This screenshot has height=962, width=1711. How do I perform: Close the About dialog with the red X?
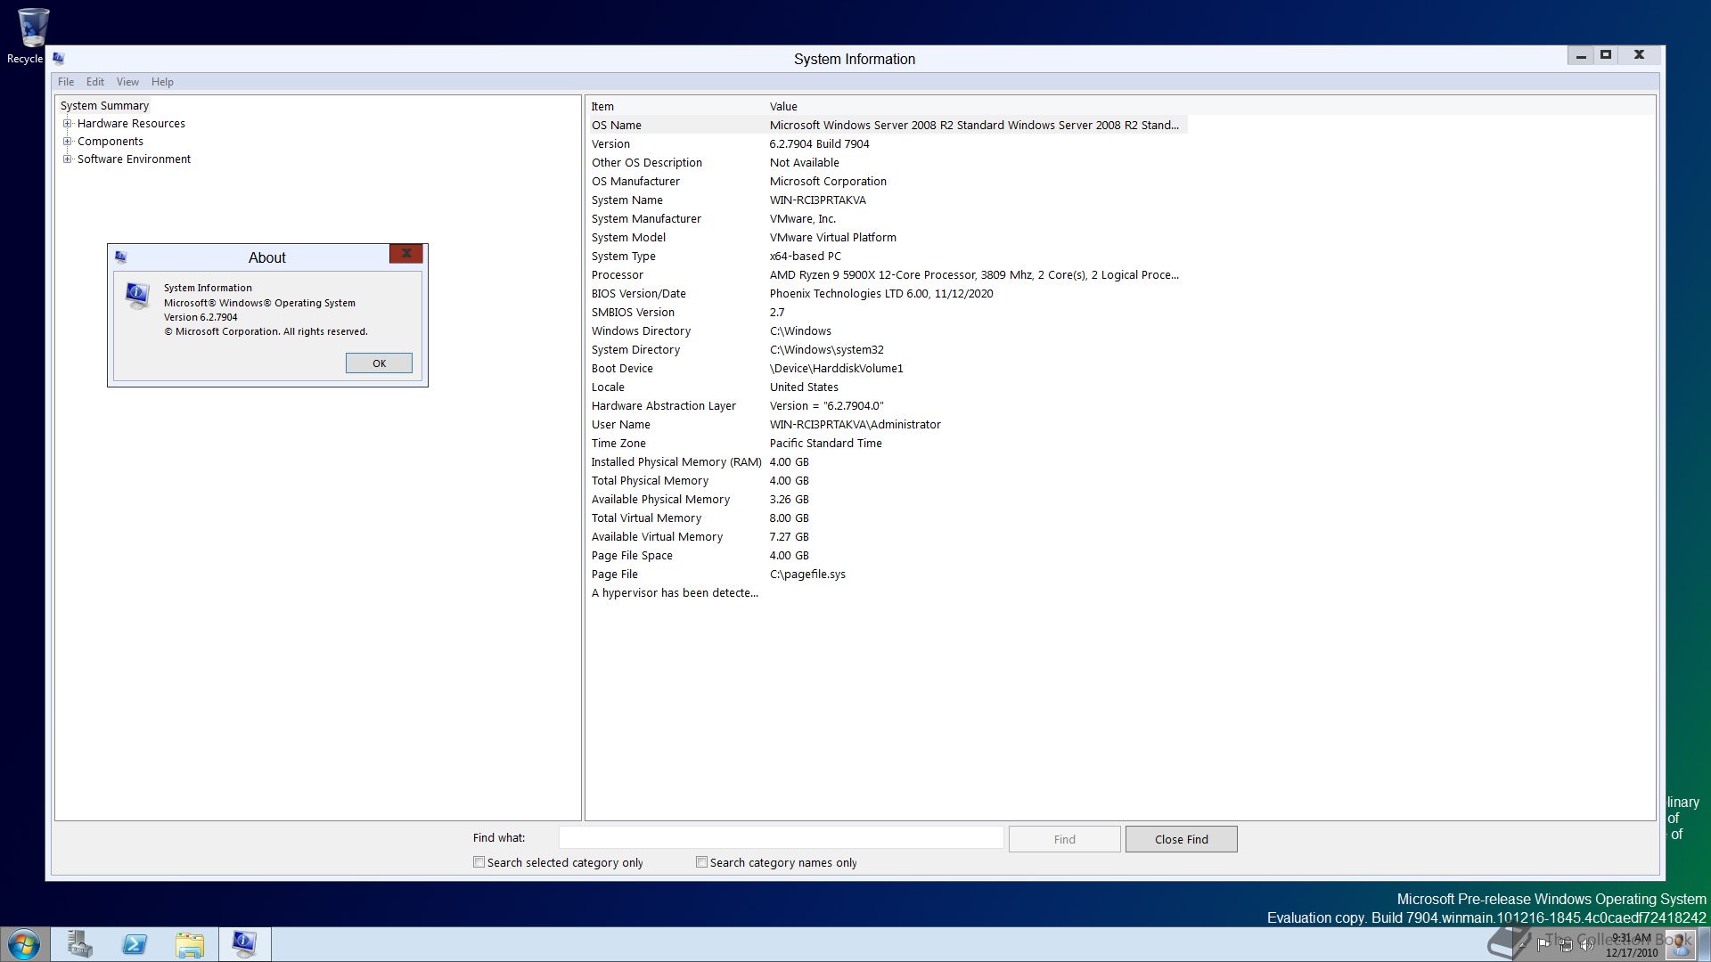(406, 254)
